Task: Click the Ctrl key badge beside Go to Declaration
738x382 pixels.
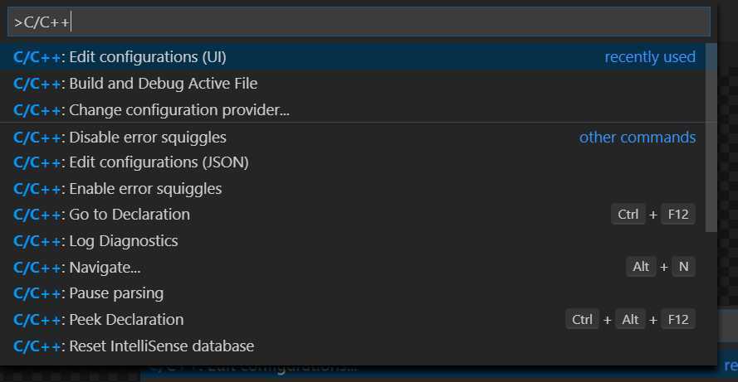Action: click(628, 215)
